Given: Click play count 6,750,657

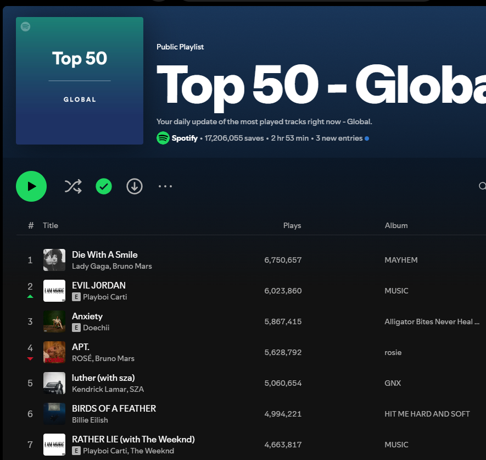Looking at the screenshot, I should pos(283,260).
